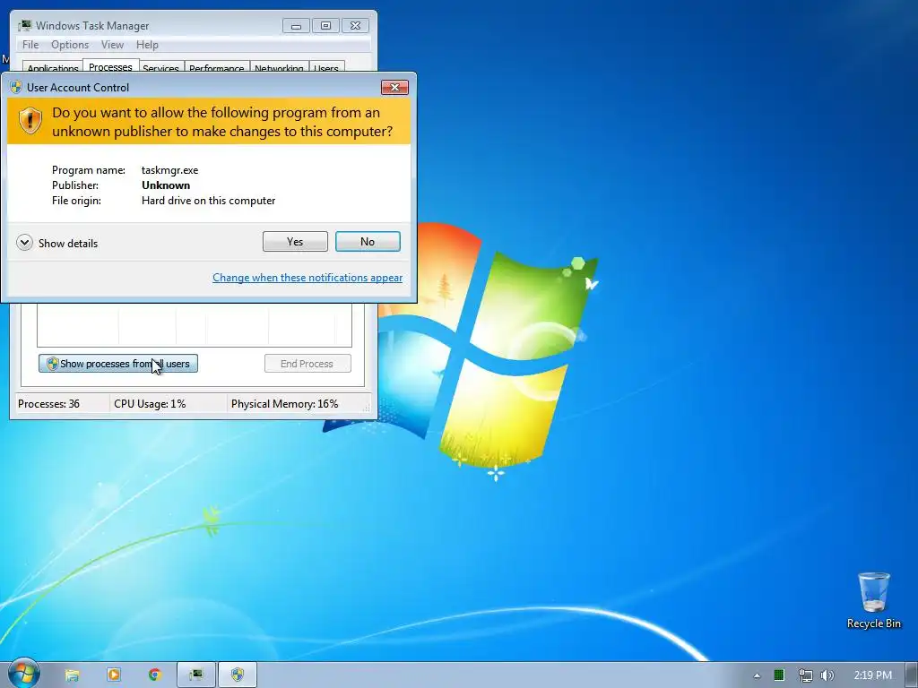Open the volume speaker tray icon
Image resolution: width=918 pixels, height=688 pixels.
pos(827,675)
